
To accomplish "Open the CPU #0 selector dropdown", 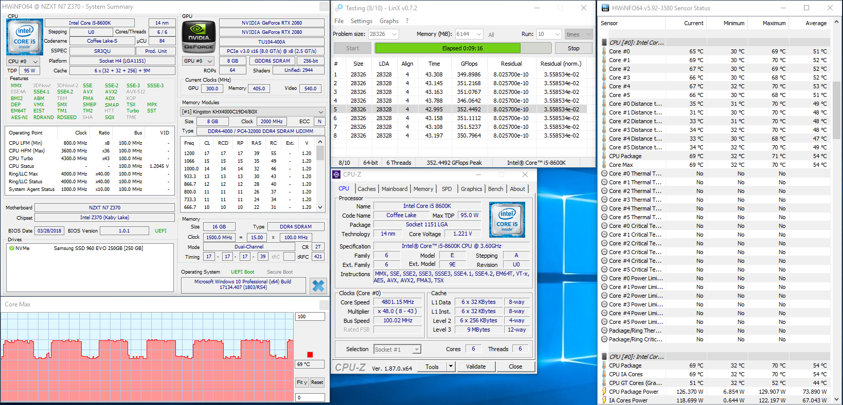I will coord(23,61).
